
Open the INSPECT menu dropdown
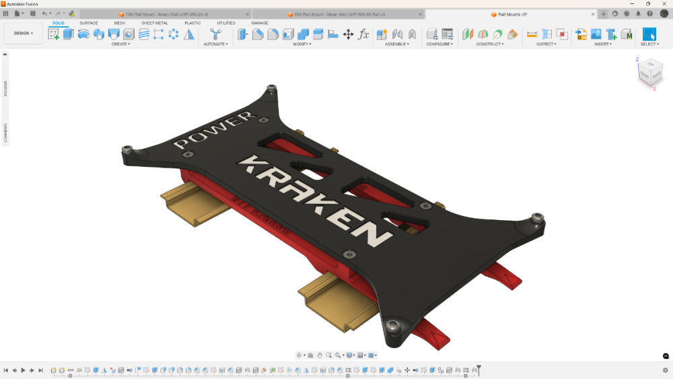[x=546, y=44]
